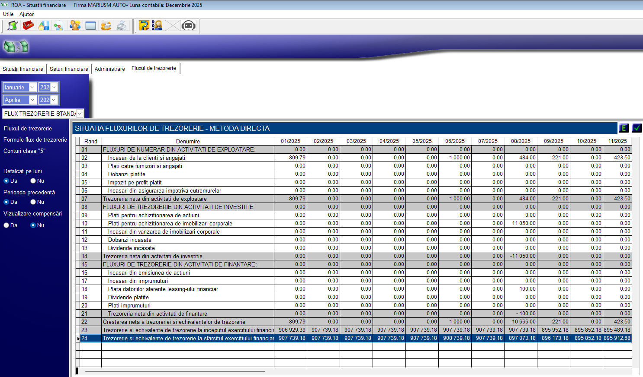Click the green E export icon
The image size is (643, 377).
click(624, 128)
